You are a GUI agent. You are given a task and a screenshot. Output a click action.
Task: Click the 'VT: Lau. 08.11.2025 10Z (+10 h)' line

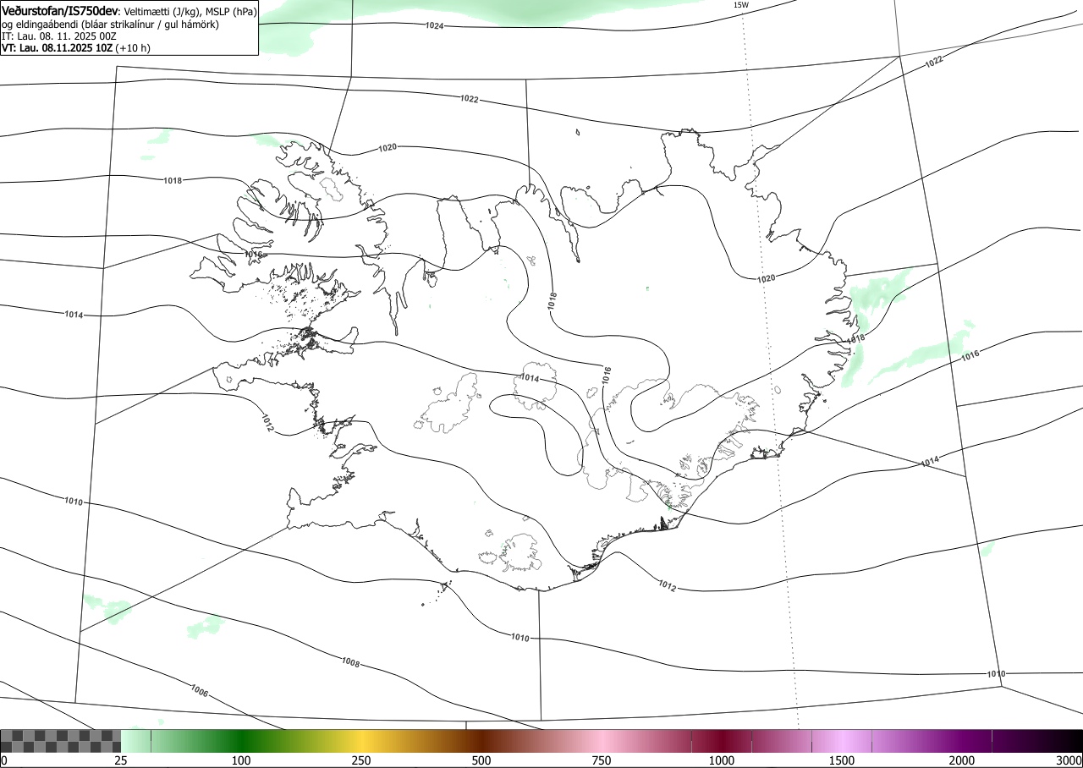[76, 48]
